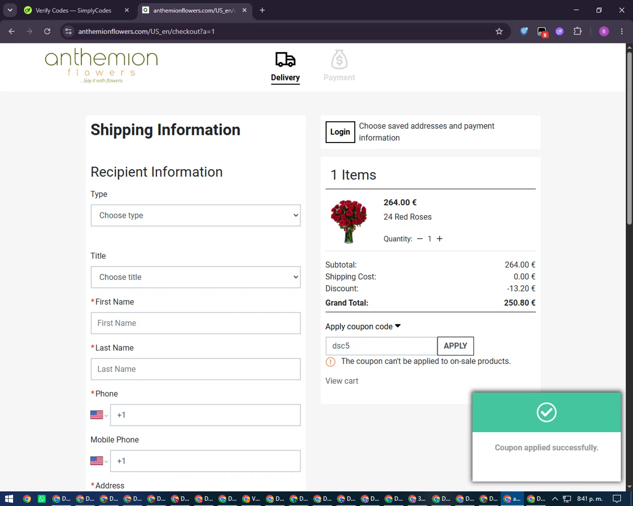Open the taskbar clock showing 8:41 p. m.
Image resolution: width=633 pixels, height=506 pixels.
[x=590, y=499]
